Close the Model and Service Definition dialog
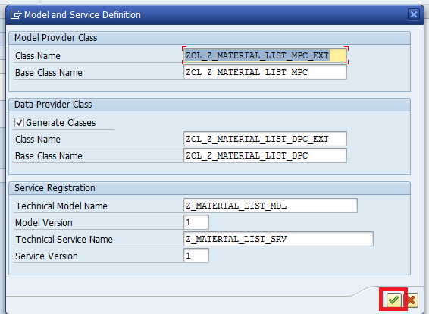Image resolution: width=429 pixels, height=314 pixels. click(414, 14)
